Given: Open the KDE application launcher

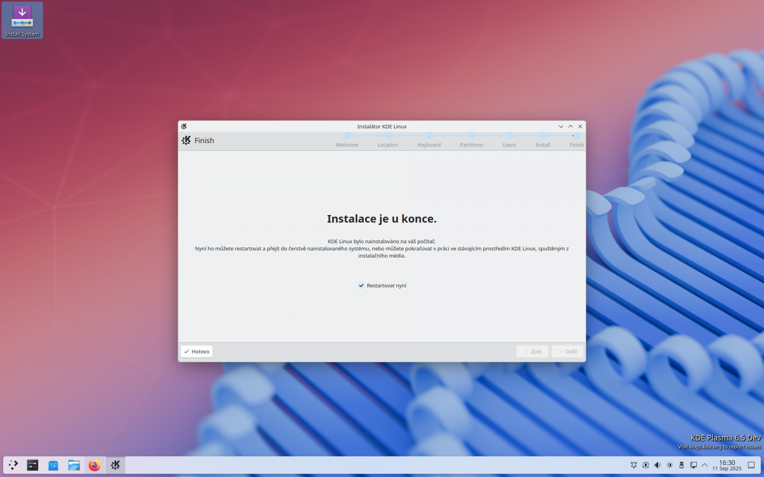Looking at the screenshot, I should pyautogui.click(x=13, y=465).
